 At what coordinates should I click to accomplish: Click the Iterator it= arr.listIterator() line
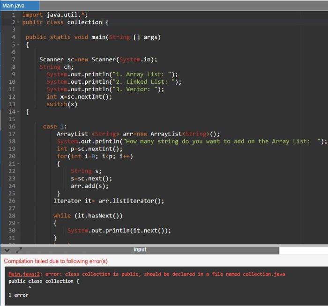(109, 201)
